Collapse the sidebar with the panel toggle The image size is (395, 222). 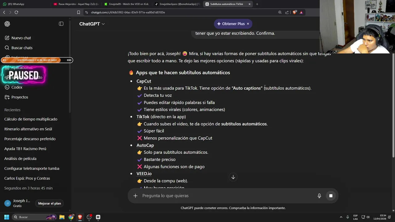[x=61, y=24]
